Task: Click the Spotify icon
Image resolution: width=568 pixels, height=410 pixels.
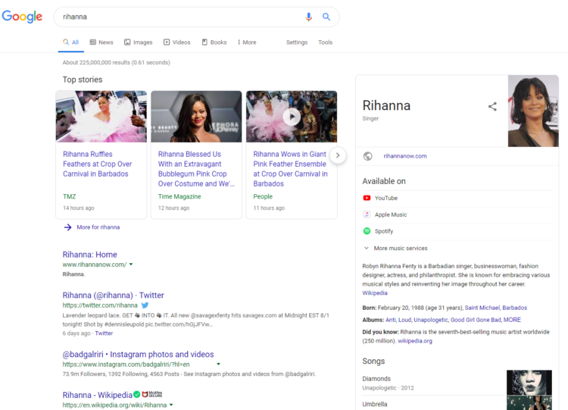Action: [x=367, y=231]
